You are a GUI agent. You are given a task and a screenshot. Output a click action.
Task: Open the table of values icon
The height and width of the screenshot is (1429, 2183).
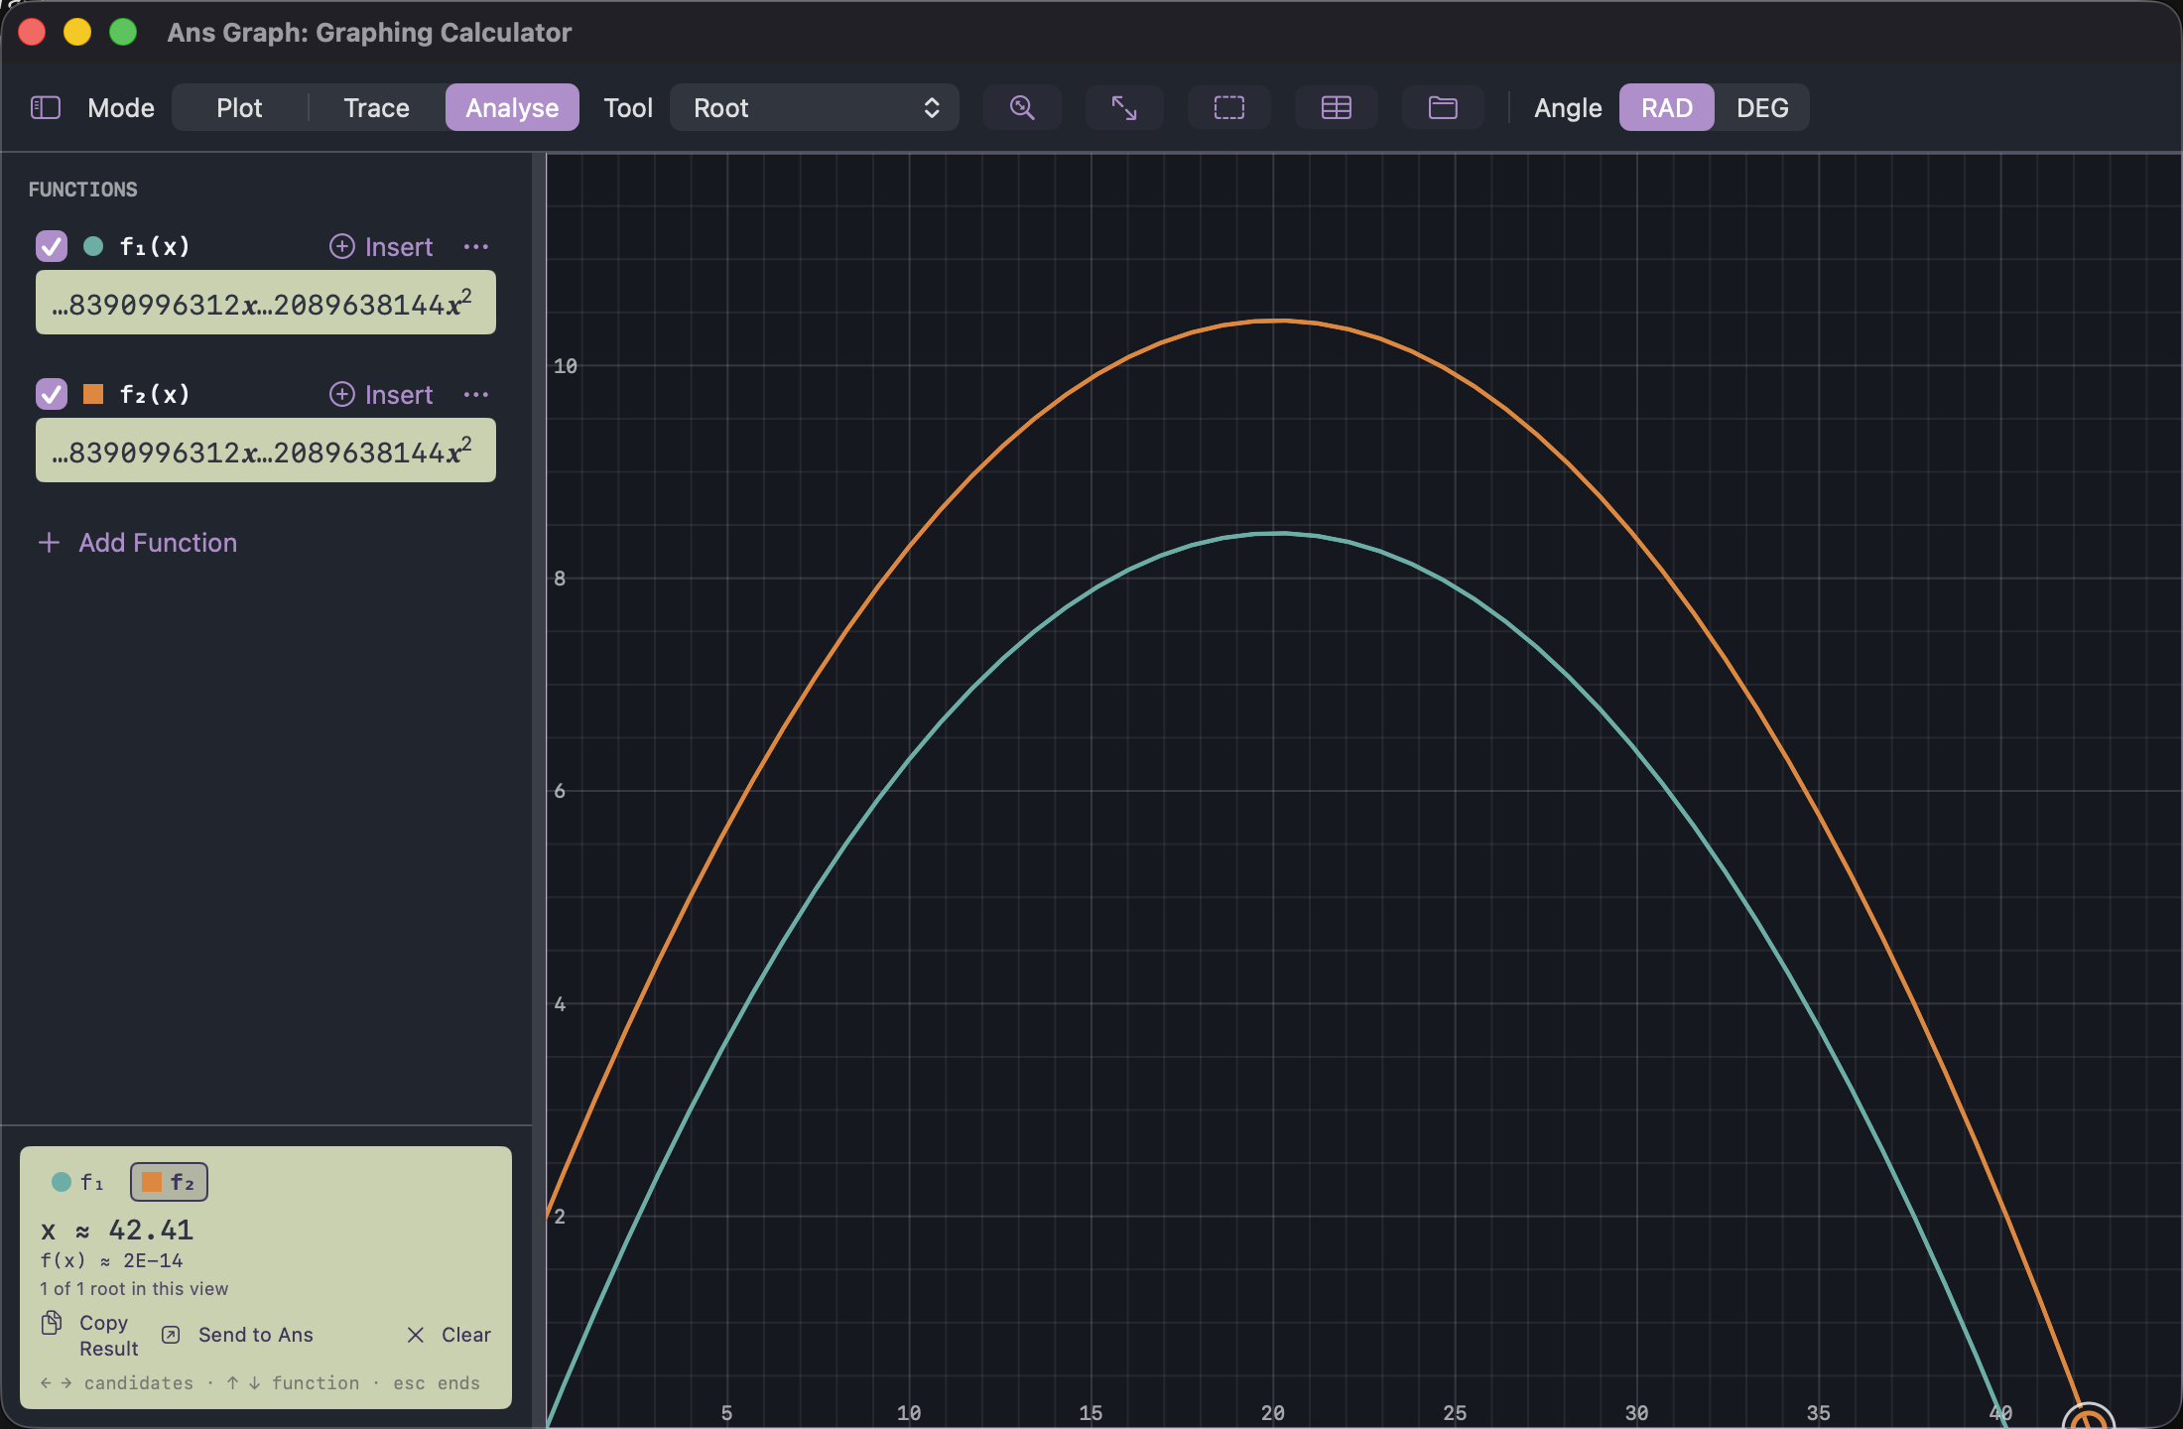[1337, 107]
